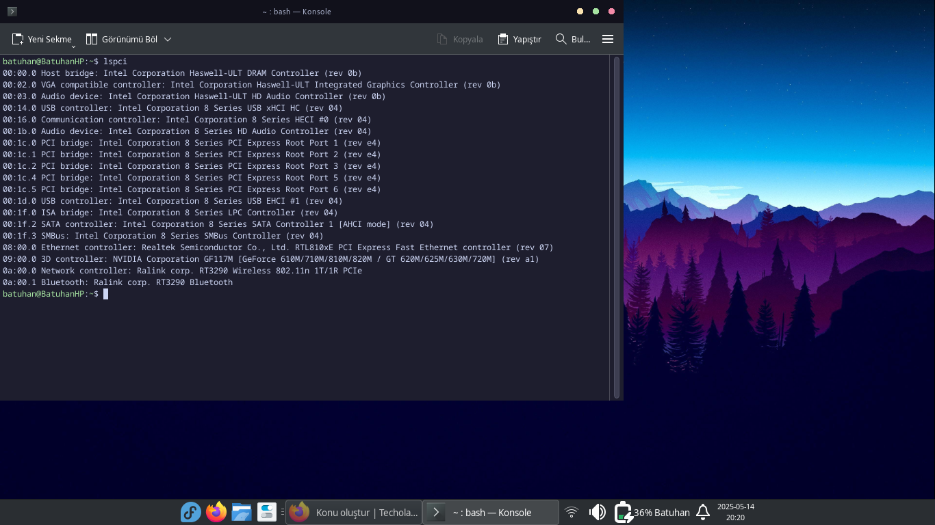Image resolution: width=935 pixels, height=525 pixels.
Task: Open the Wi-Fi network tray icon
Action: pyautogui.click(x=572, y=512)
